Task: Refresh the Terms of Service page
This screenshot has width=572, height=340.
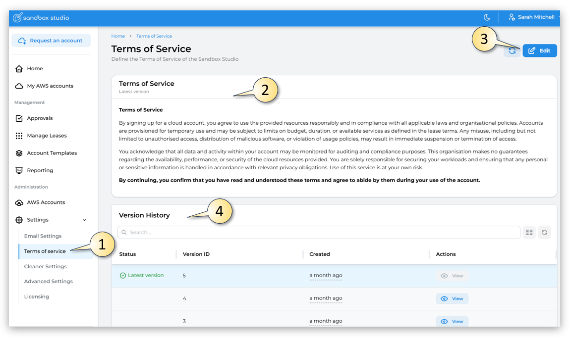Action: tap(512, 51)
